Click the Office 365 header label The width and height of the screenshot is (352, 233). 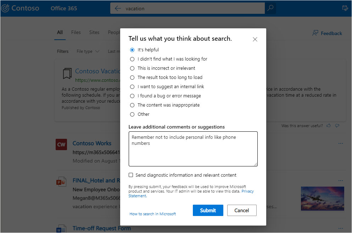[x=64, y=8]
